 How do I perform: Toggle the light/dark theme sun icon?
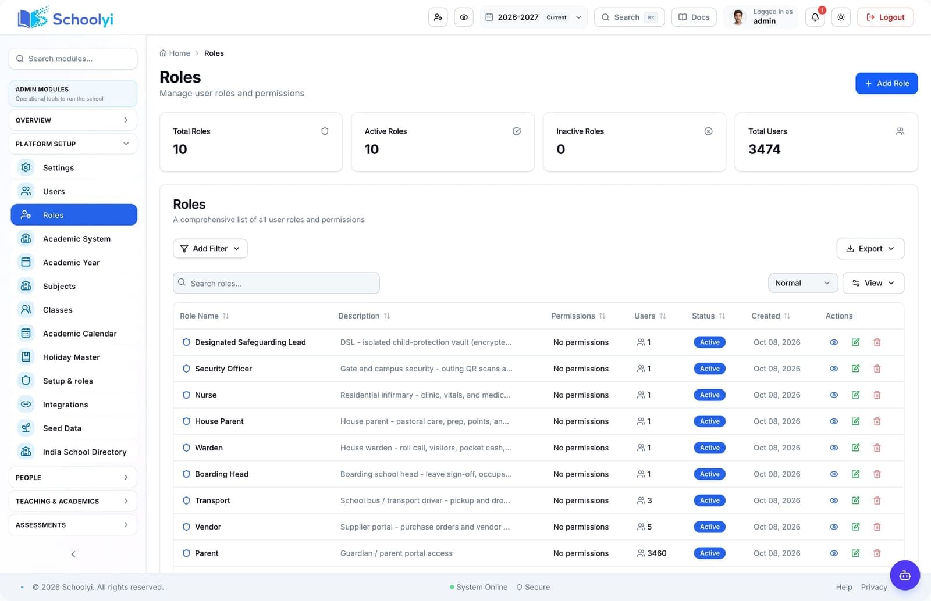click(x=841, y=17)
